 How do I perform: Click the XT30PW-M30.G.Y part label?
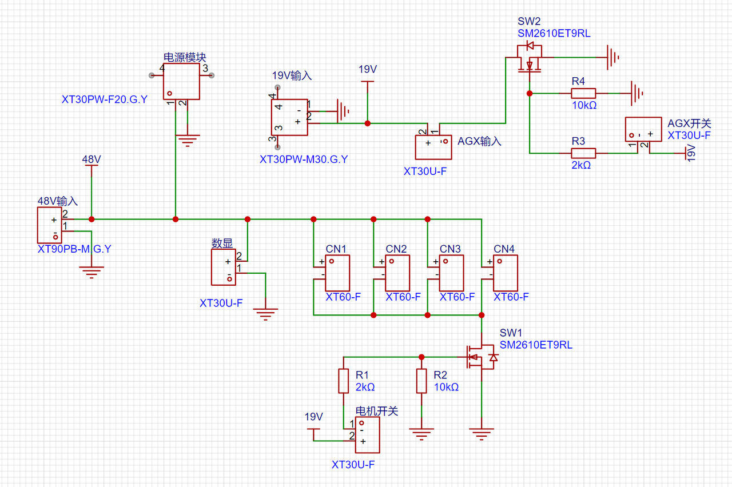[304, 159]
